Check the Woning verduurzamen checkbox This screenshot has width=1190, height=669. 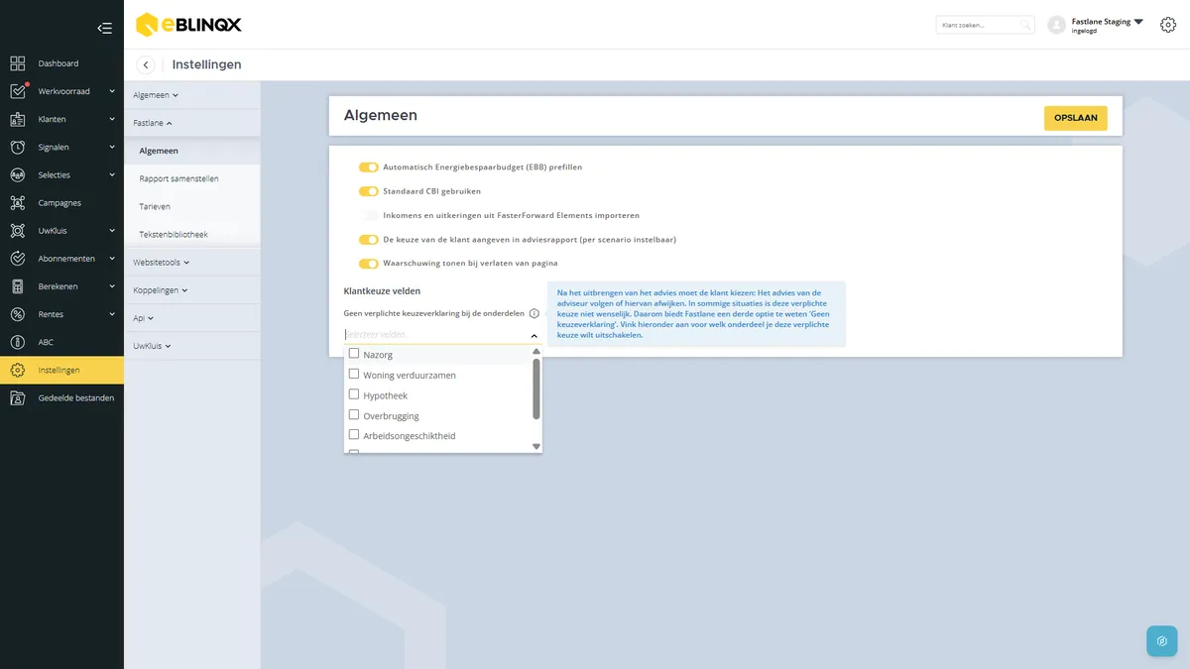coord(354,375)
